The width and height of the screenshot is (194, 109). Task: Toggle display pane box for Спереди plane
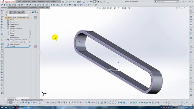pyautogui.click(x=30, y=31)
